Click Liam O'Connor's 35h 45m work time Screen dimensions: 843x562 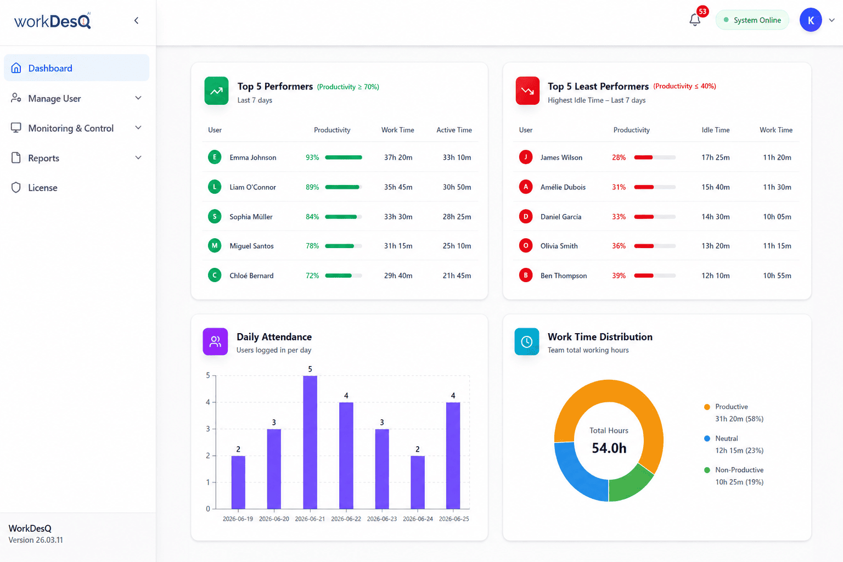(x=398, y=187)
